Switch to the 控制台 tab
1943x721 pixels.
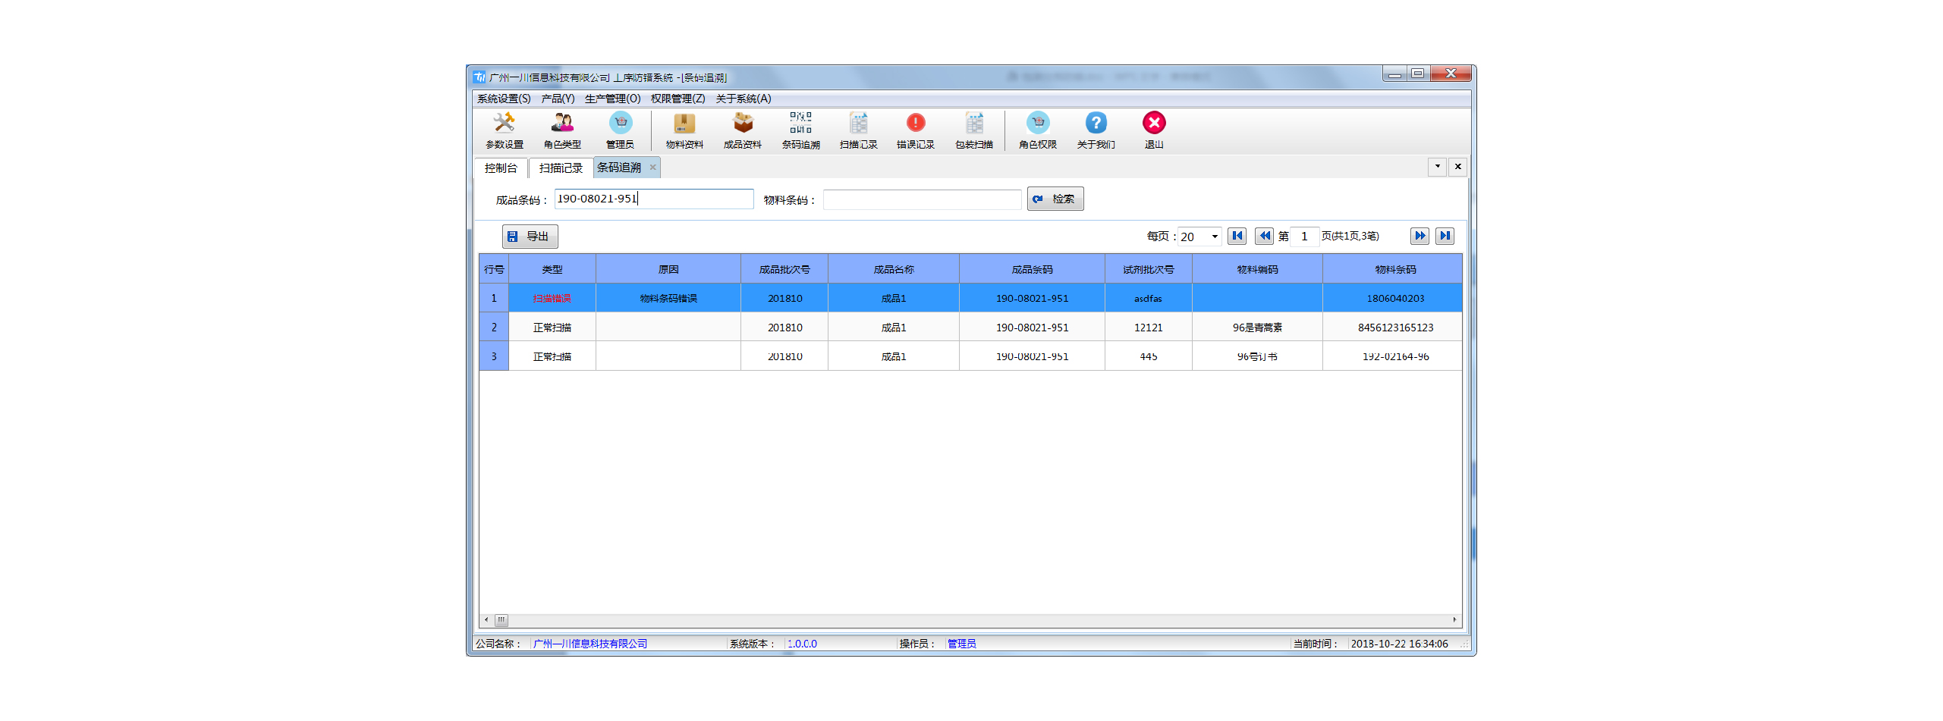pos(501,168)
